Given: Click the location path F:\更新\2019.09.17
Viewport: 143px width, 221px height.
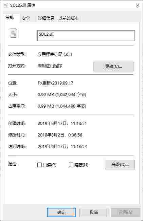Looking at the screenshot, I should click(55, 83).
